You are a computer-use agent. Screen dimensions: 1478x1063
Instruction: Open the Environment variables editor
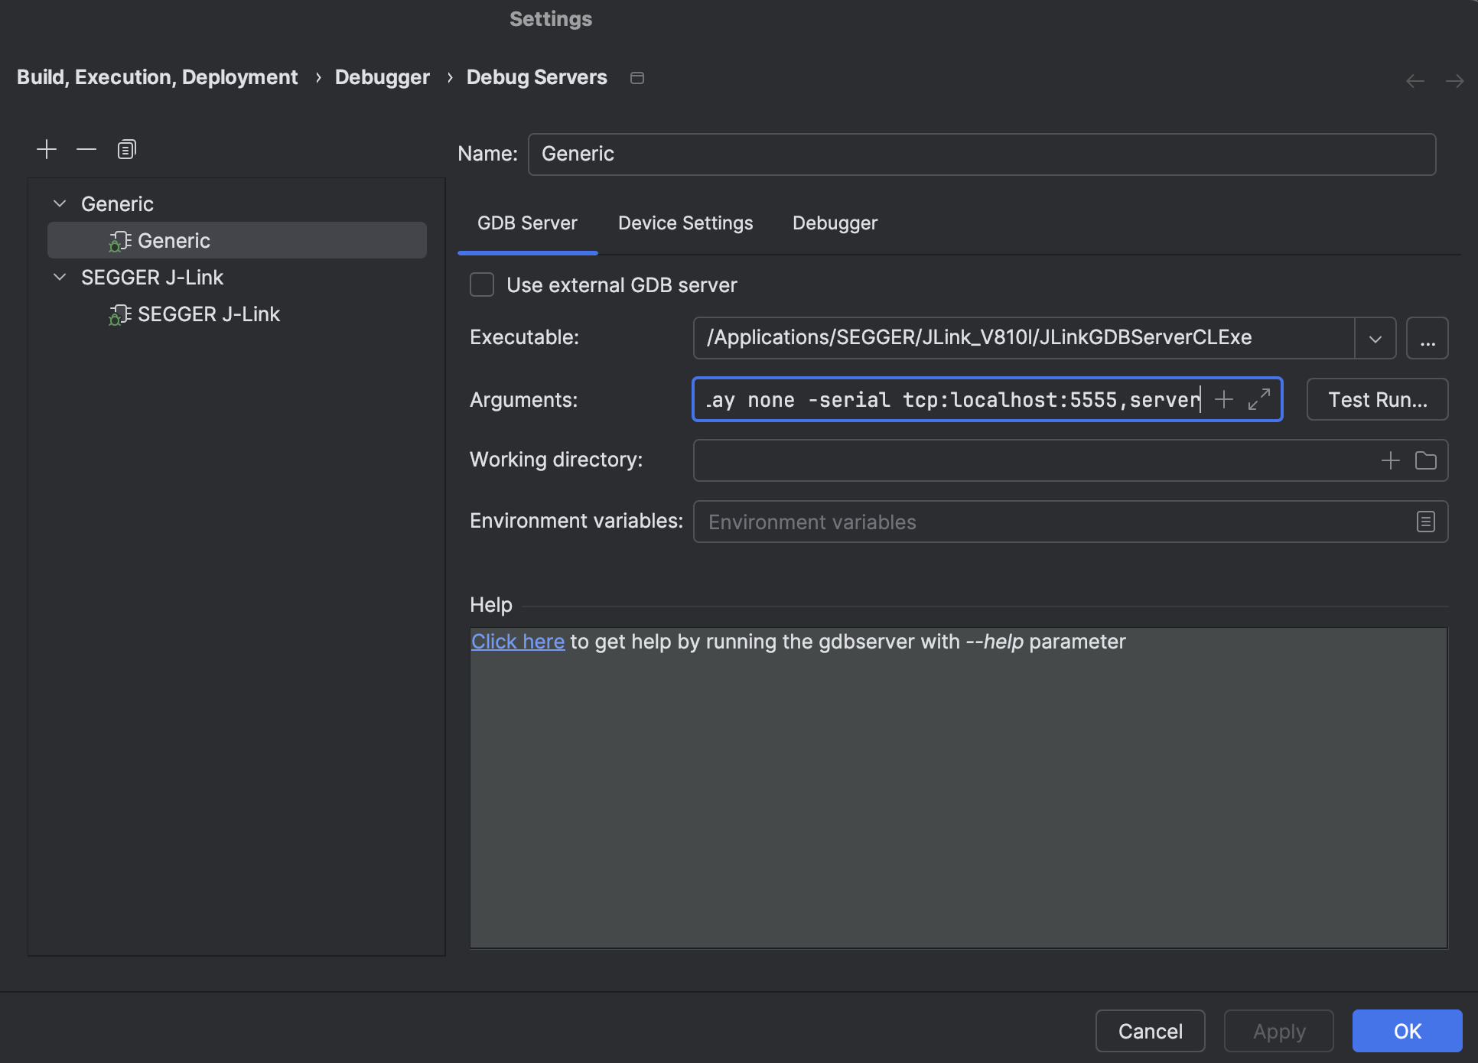(1424, 521)
